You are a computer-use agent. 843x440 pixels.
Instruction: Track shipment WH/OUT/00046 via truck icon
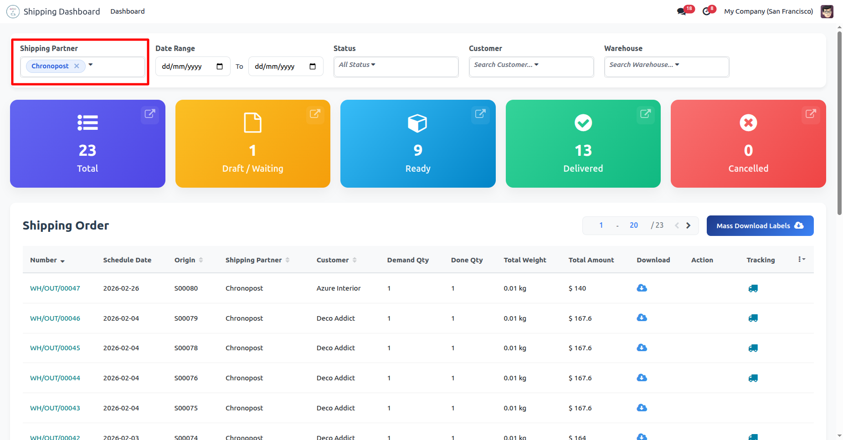(x=753, y=318)
